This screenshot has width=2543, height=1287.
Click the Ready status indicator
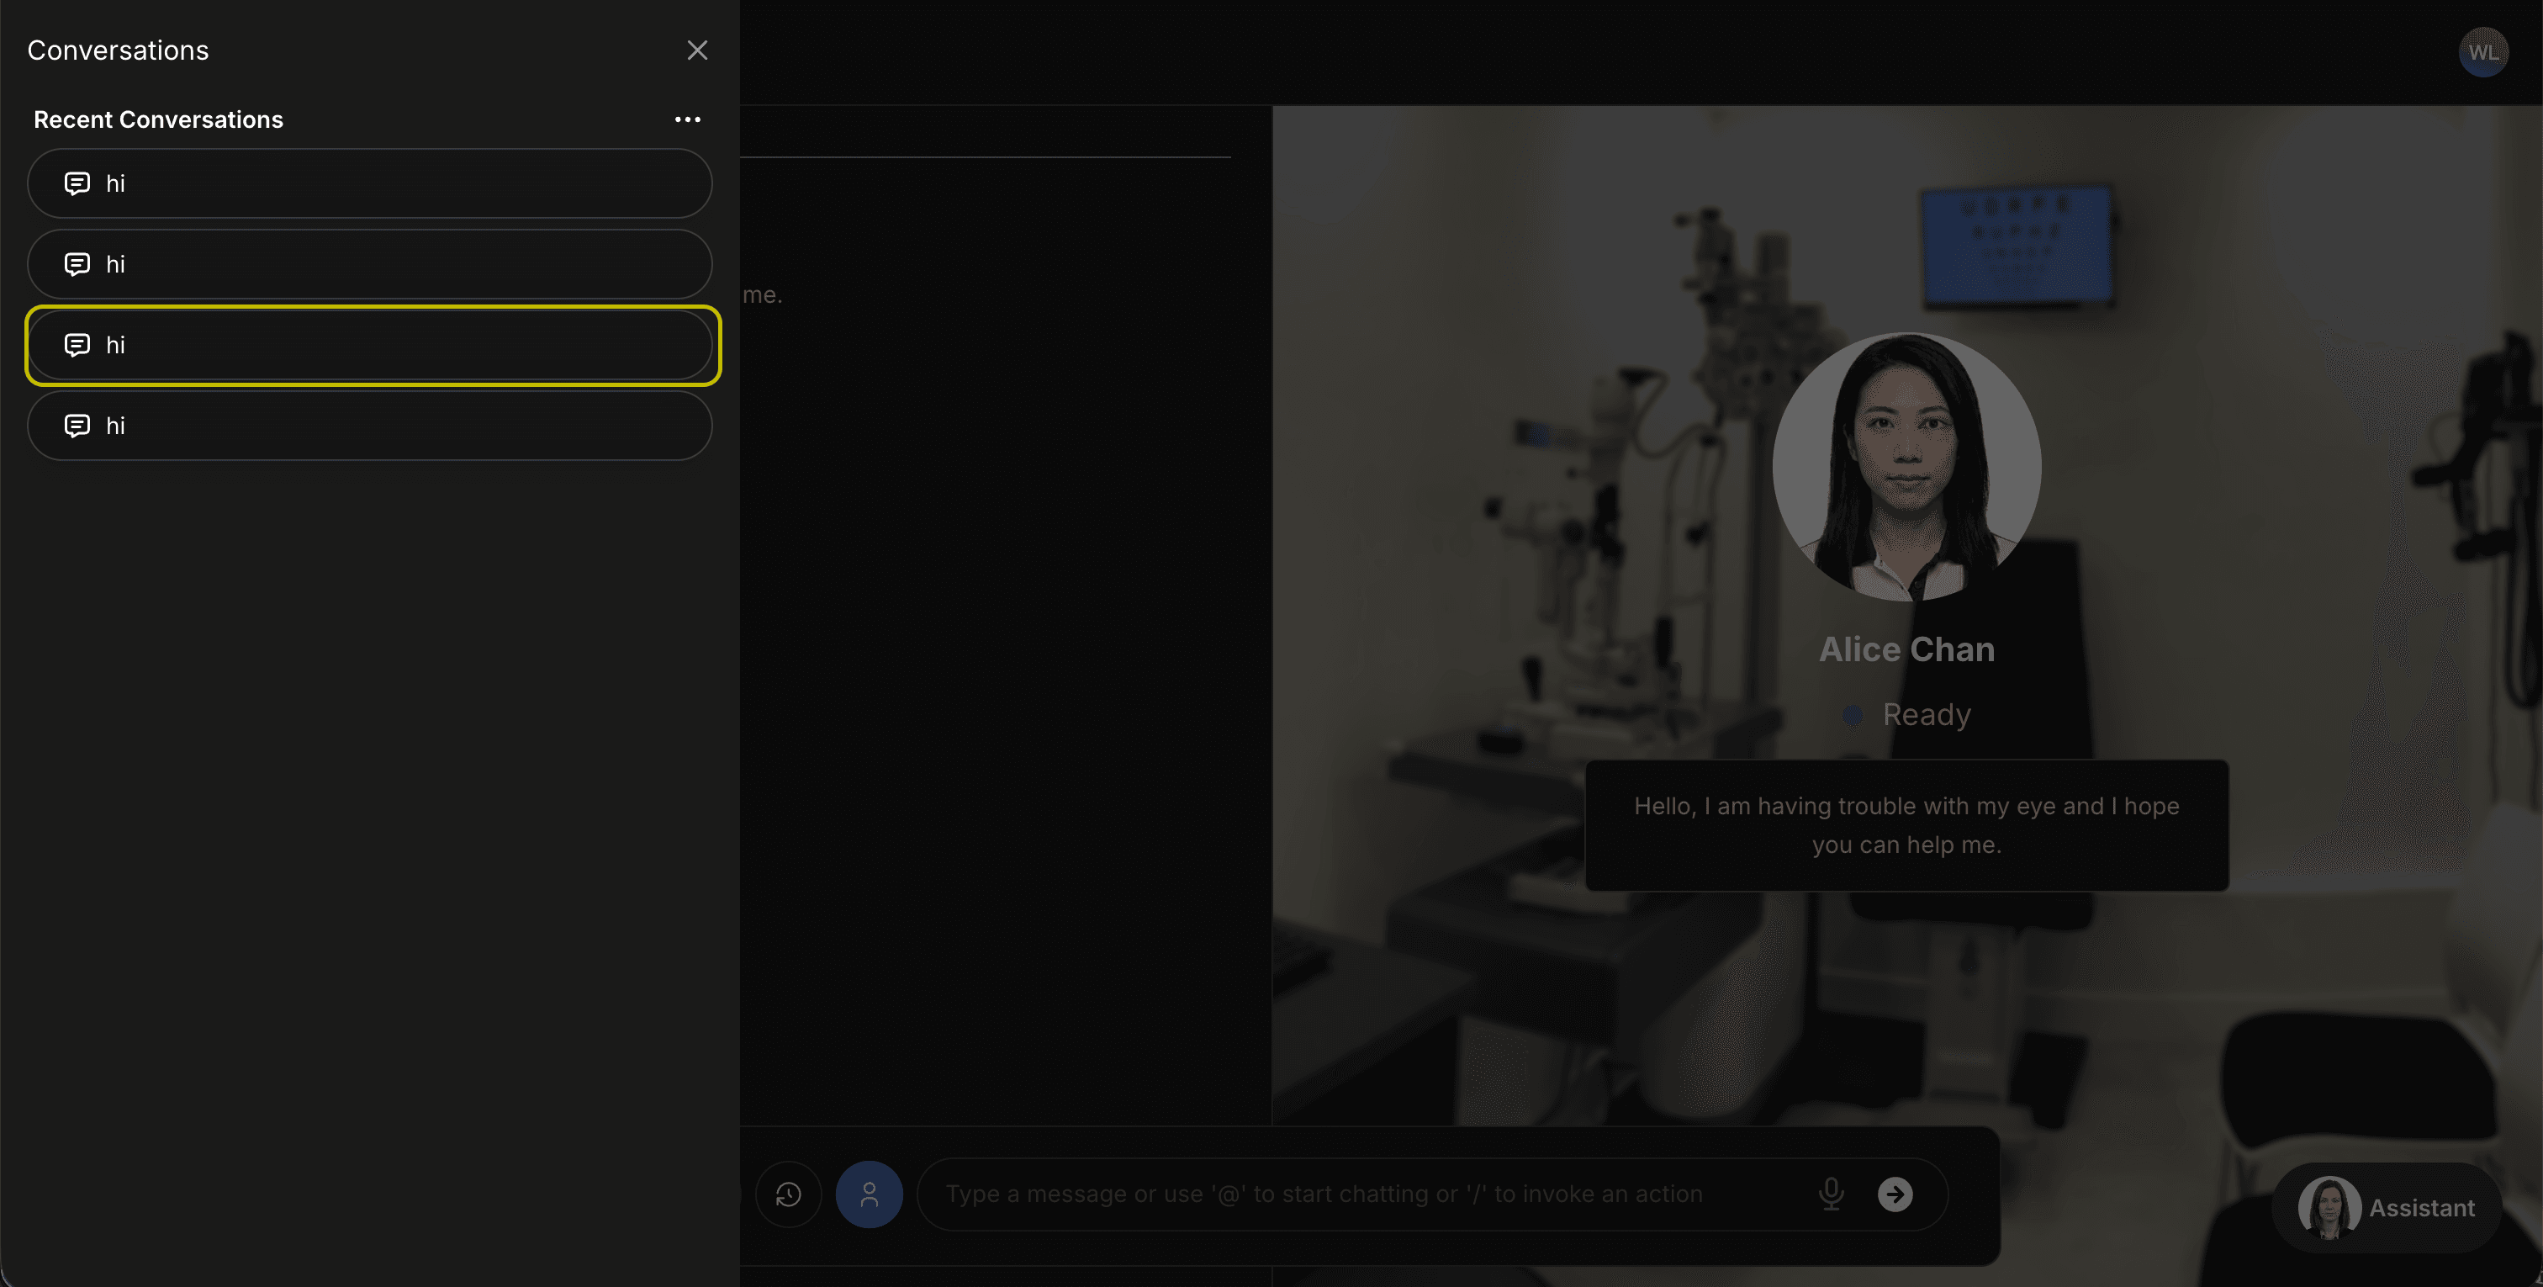tap(1906, 714)
